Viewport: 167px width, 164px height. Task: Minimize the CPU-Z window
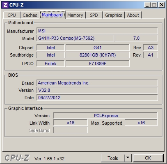click(x=147, y=5)
